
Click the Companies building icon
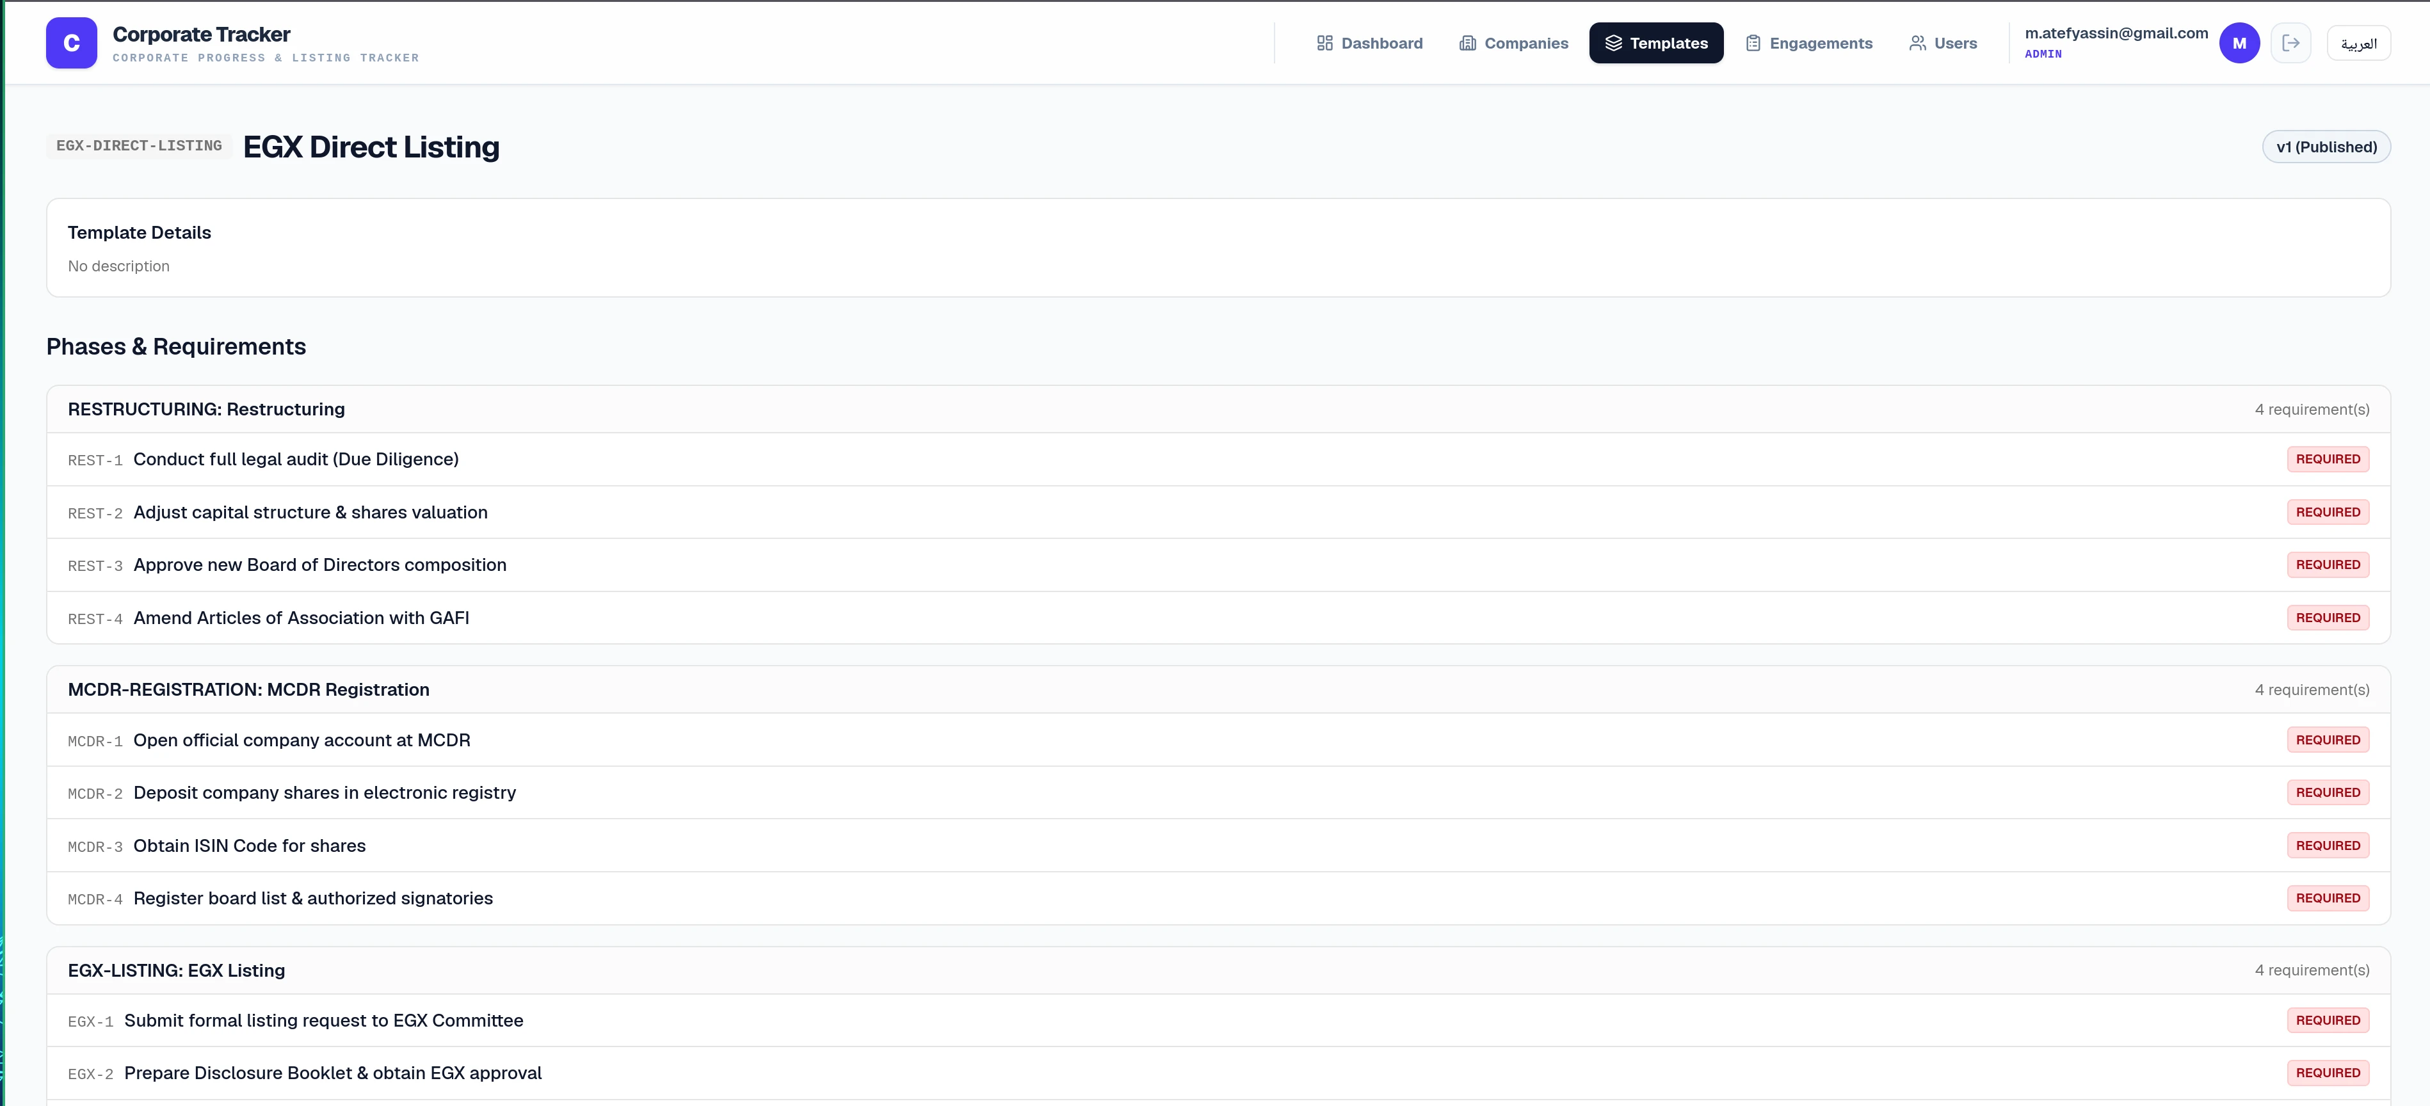coord(1467,44)
